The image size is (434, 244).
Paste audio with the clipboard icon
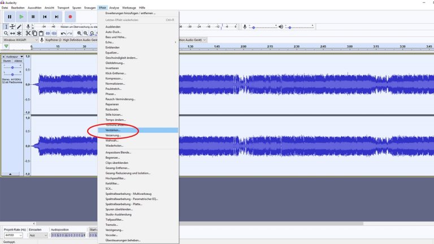[x=41, y=33]
